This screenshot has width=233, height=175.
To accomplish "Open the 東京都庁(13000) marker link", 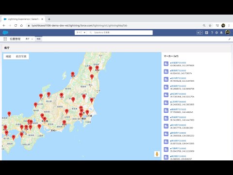I will [178, 156].
